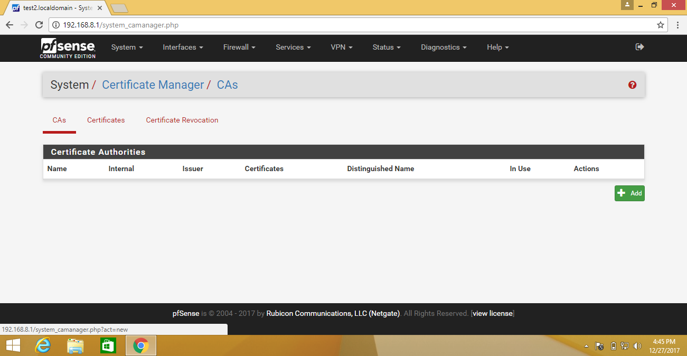The image size is (687, 356).
Task: Open File Explorer from the taskbar
Action: pos(76,346)
